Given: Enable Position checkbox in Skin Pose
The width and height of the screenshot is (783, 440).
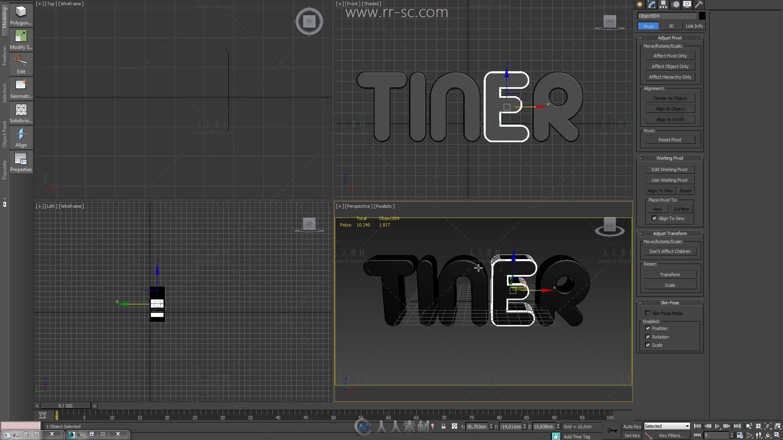Looking at the screenshot, I should (648, 328).
